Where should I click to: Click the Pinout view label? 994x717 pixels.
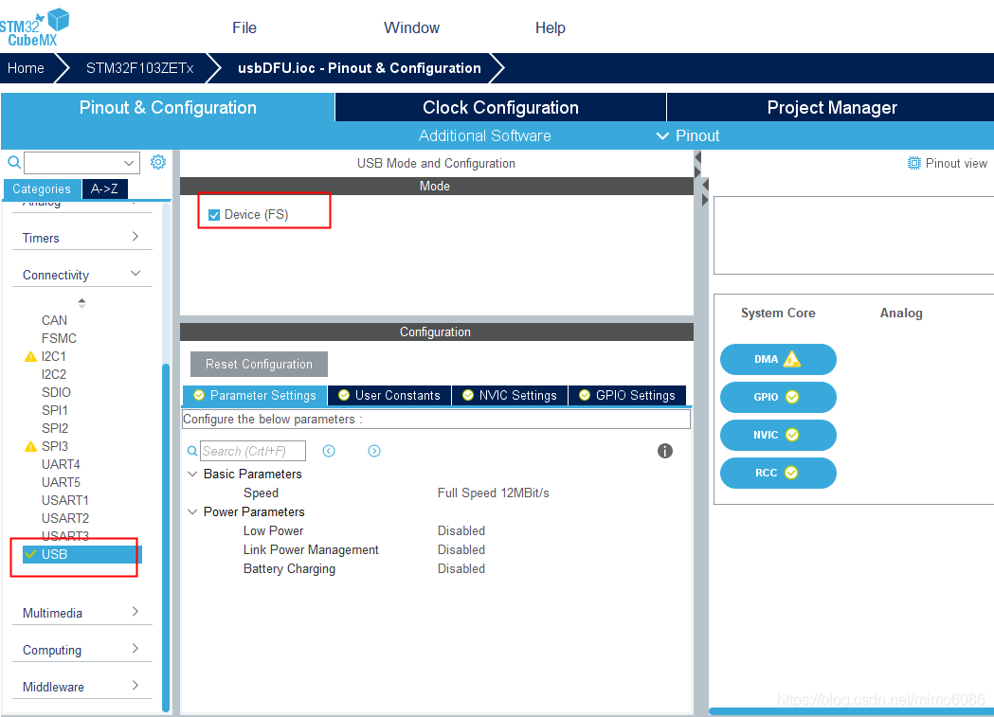[956, 164]
